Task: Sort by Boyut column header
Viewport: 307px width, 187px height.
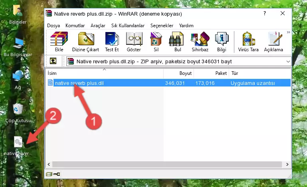Action: pyautogui.click(x=178, y=73)
